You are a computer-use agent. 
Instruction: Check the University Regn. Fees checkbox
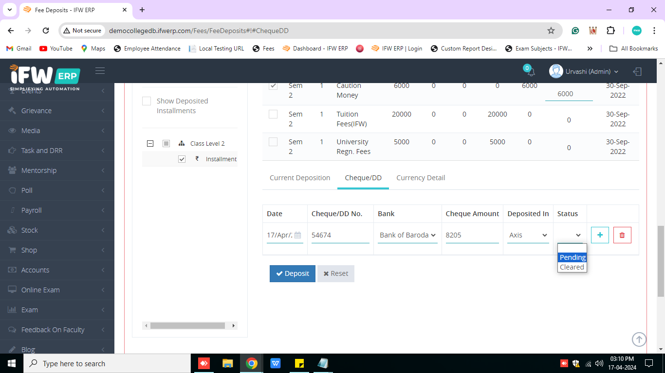click(273, 142)
